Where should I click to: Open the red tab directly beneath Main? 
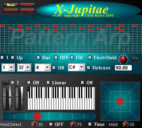pos(11,10)
